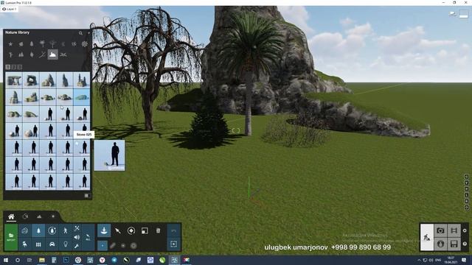472x265 pixels.
Task: Go to library page 3
Action: pos(20,67)
